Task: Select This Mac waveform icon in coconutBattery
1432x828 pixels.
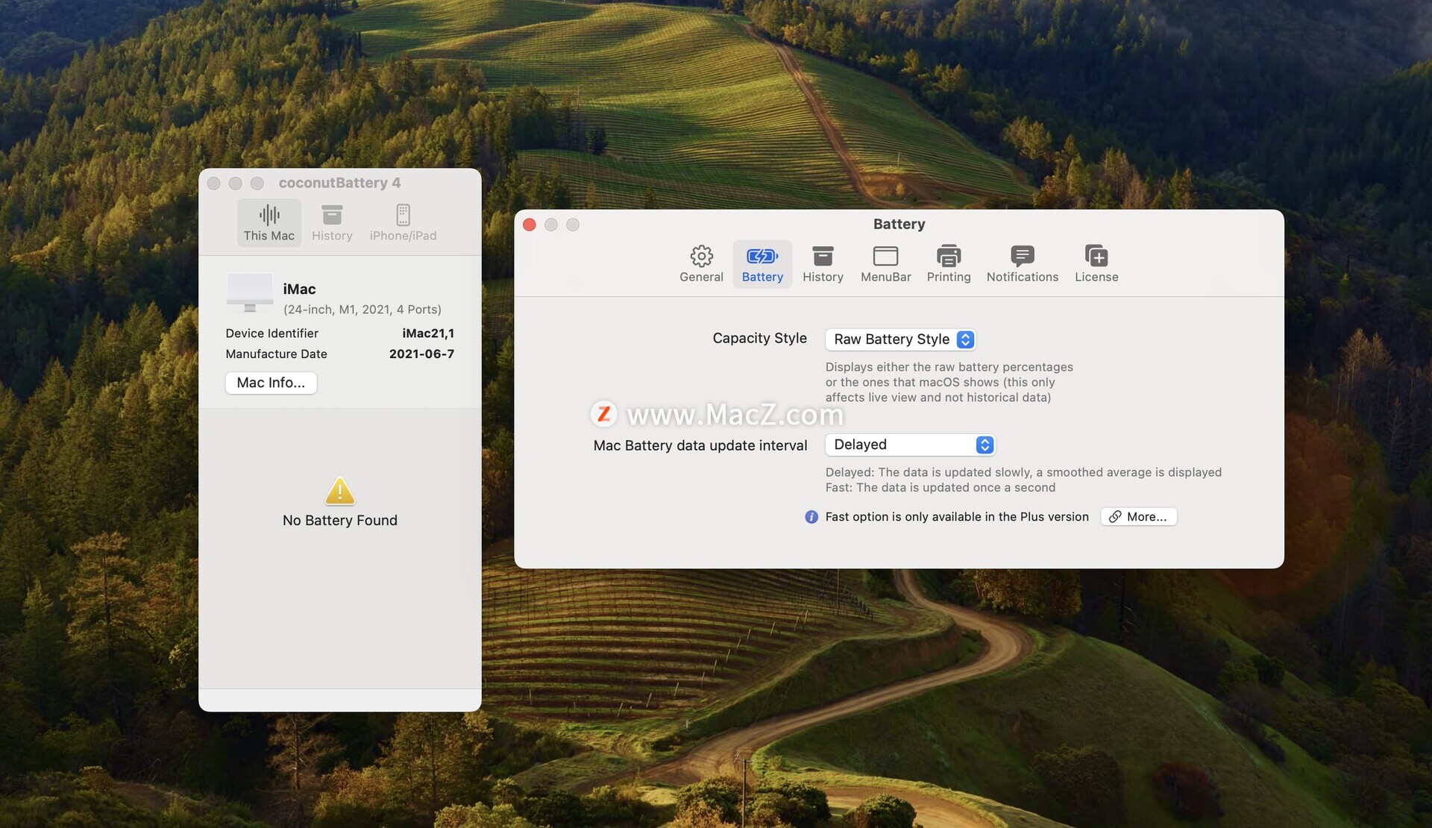Action: (269, 215)
